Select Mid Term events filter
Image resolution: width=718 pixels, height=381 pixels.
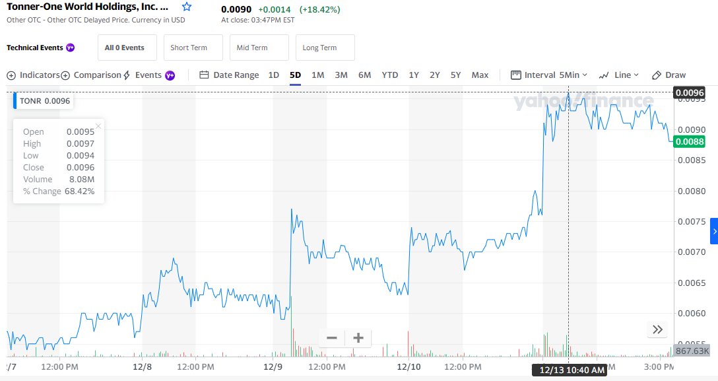point(259,48)
